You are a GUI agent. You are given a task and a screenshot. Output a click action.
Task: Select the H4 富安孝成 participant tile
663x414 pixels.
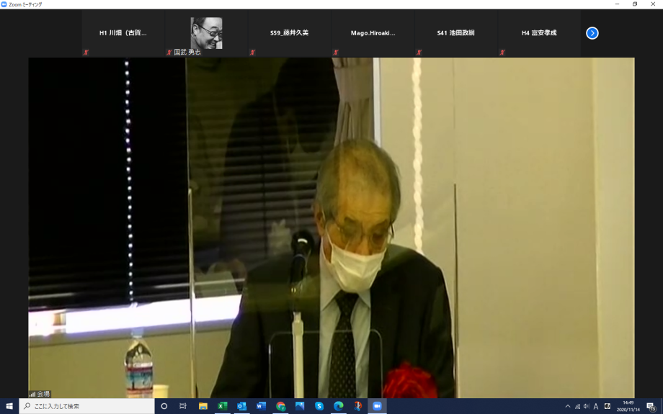pyautogui.click(x=539, y=33)
